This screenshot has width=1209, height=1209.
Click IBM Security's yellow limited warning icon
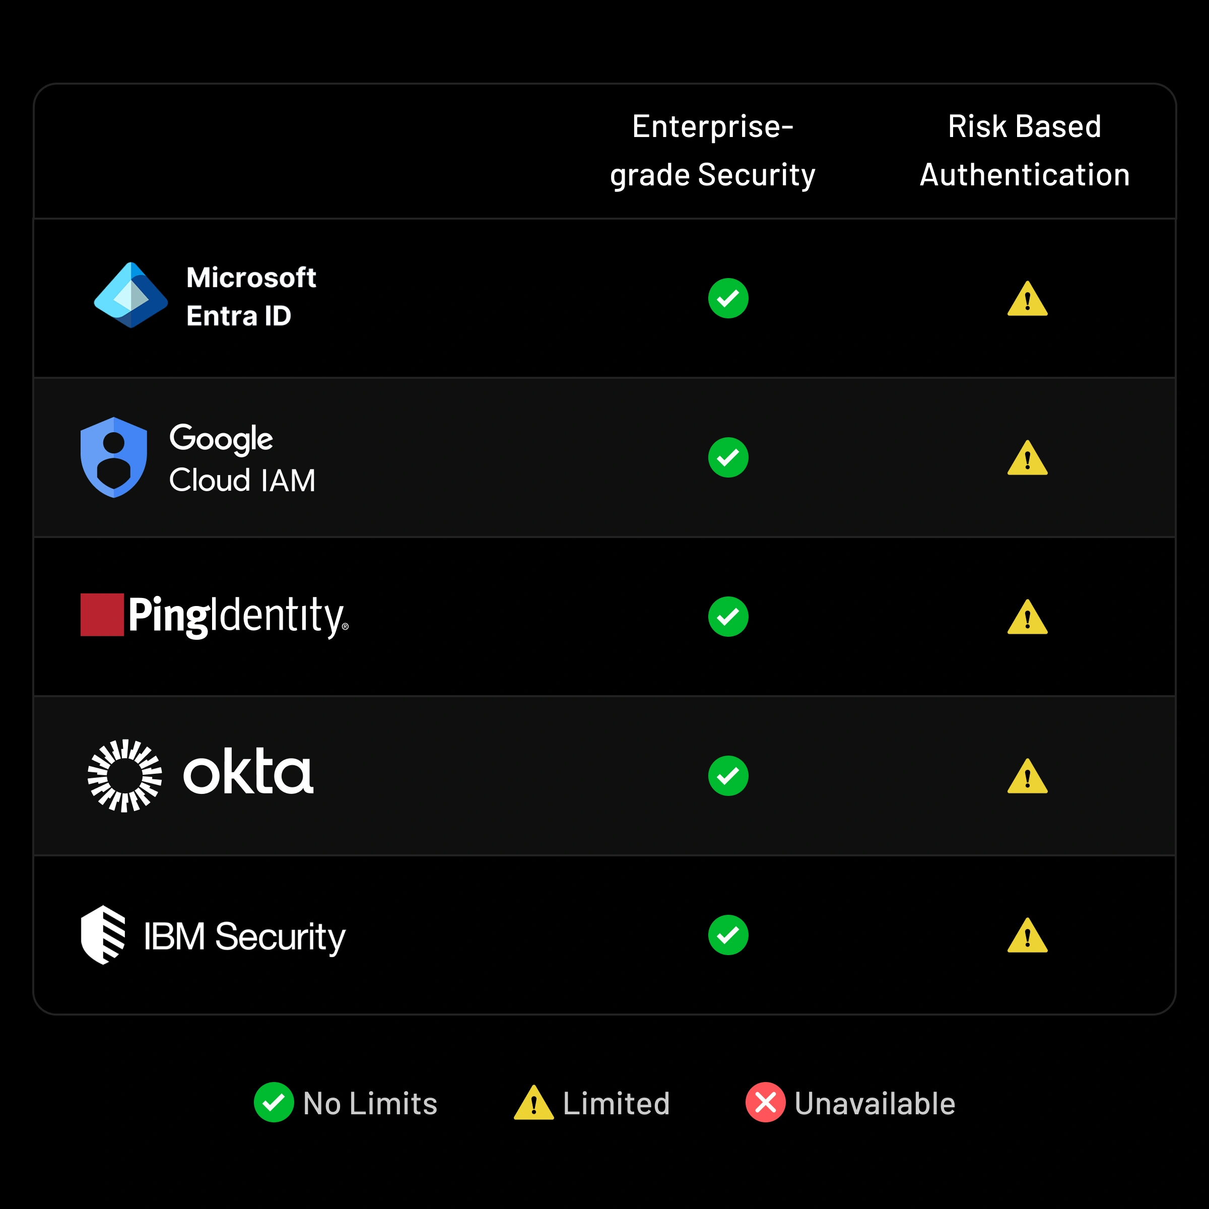point(1027,936)
